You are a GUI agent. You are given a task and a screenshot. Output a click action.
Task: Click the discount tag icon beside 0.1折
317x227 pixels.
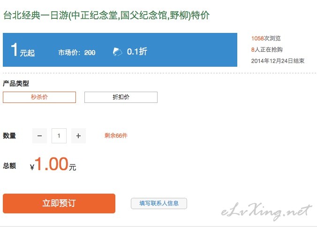pos(117,52)
